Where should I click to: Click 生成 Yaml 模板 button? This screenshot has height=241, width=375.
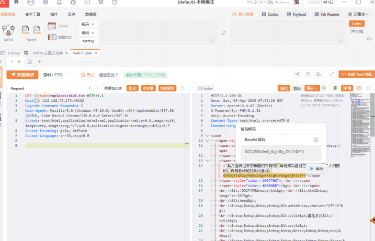(357, 75)
